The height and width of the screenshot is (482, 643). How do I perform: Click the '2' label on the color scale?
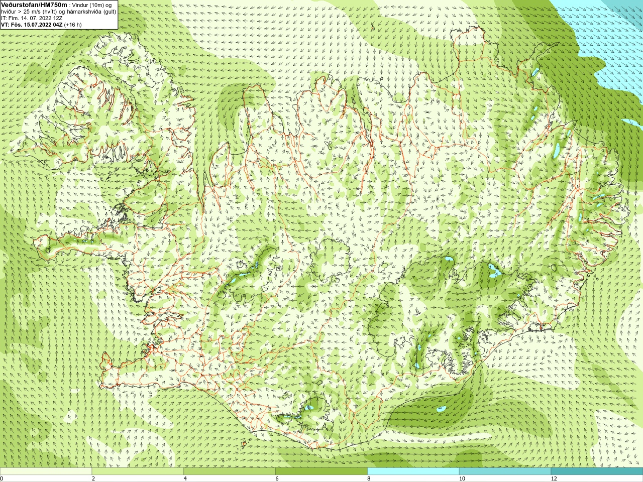(x=93, y=478)
